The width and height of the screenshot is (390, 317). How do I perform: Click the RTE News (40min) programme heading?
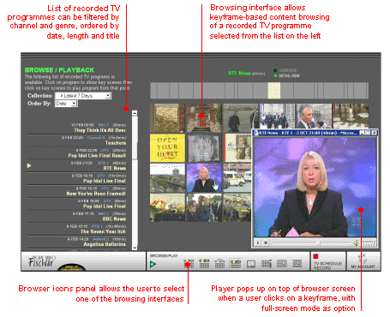point(247,74)
